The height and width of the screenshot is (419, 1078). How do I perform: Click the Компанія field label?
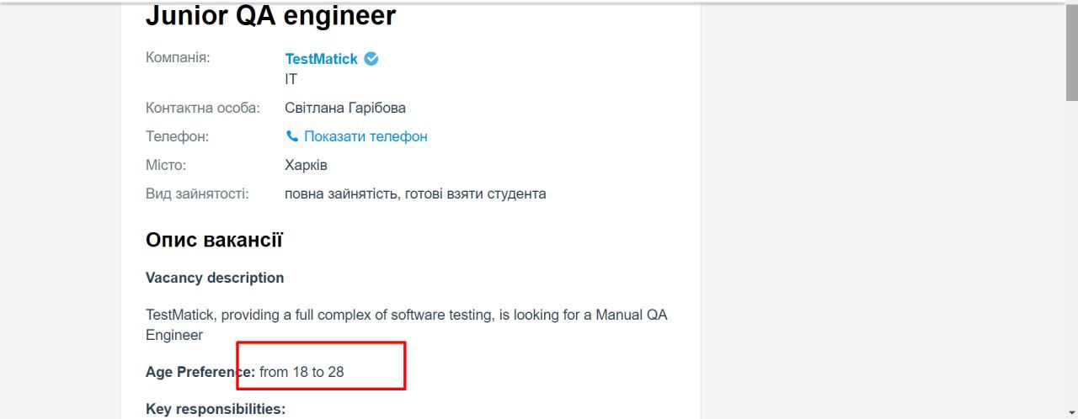click(x=178, y=58)
